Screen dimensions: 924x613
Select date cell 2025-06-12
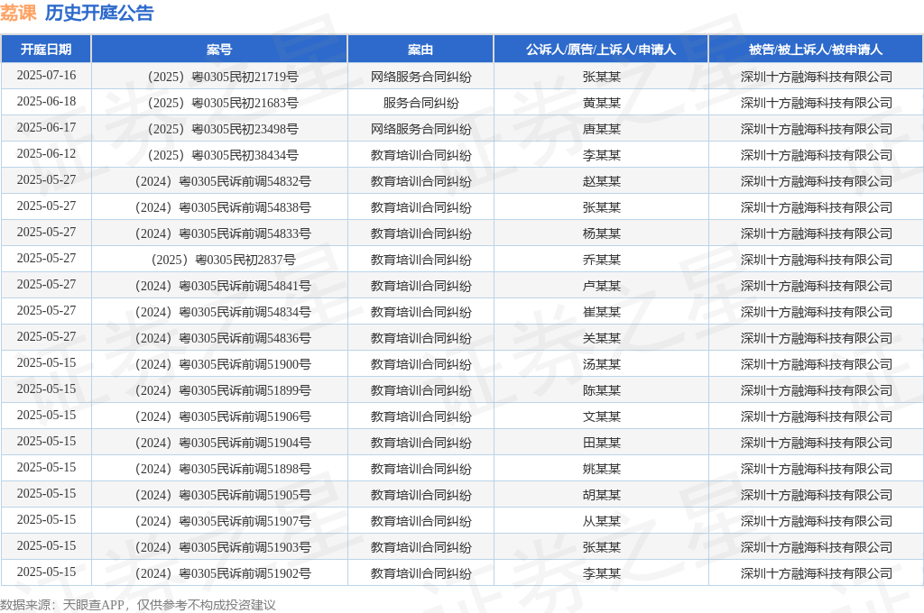[x=46, y=153]
